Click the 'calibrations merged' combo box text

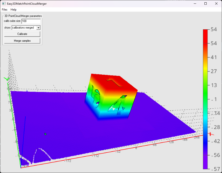24,28
